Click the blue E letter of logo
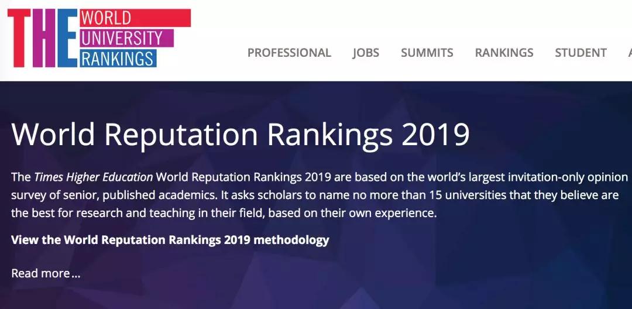This screenshot has width=632, height=309. click(x=67, y=38)
